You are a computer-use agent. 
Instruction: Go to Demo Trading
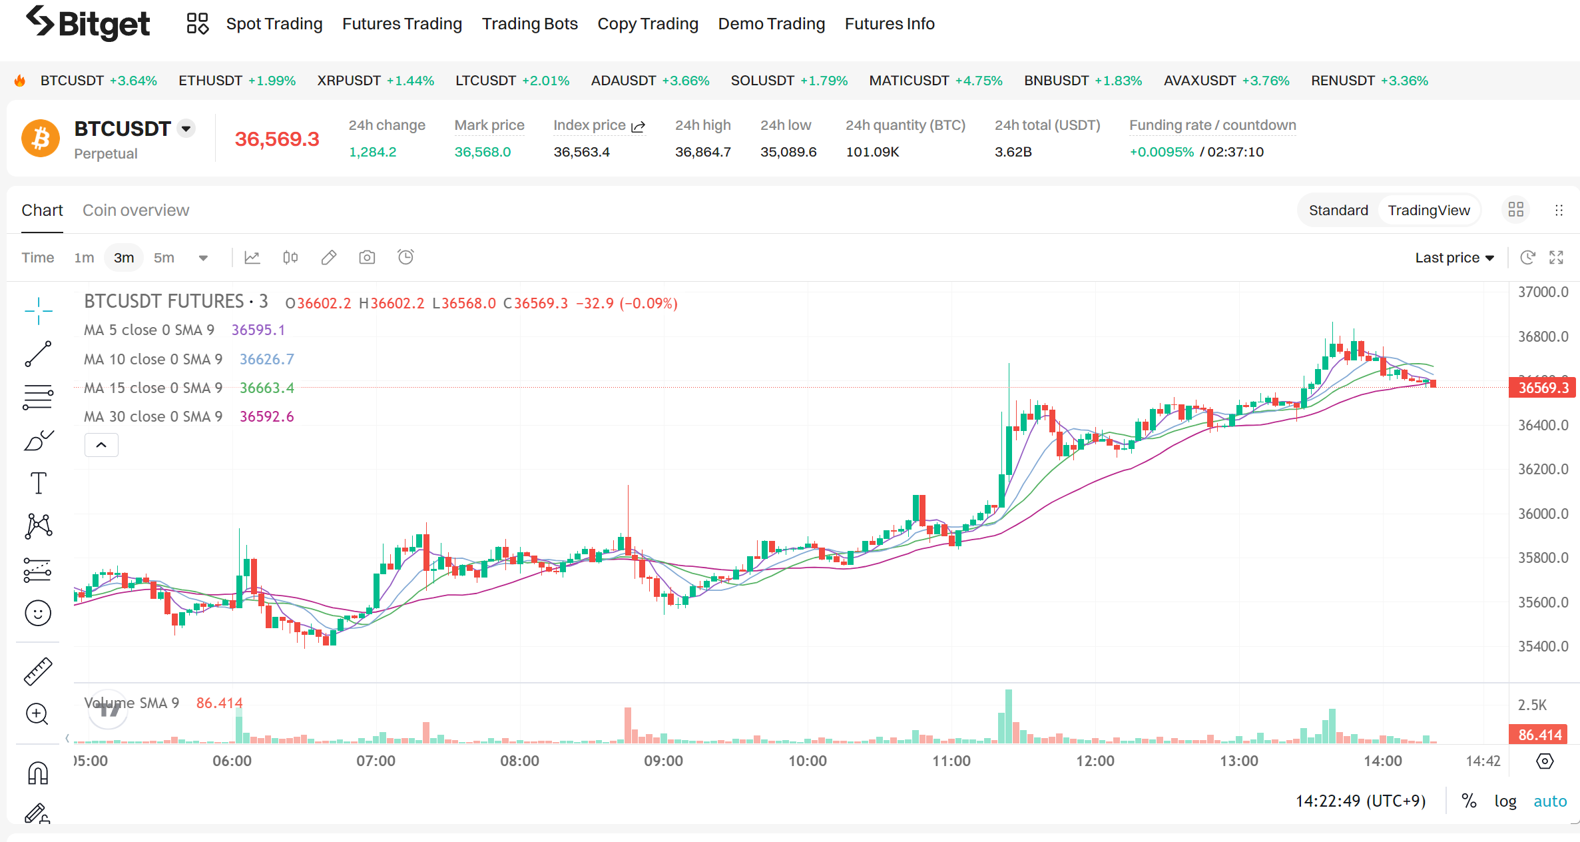[772, 24]
